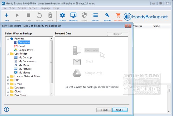
Task: Open the Language menu
Action: (45, 8)
